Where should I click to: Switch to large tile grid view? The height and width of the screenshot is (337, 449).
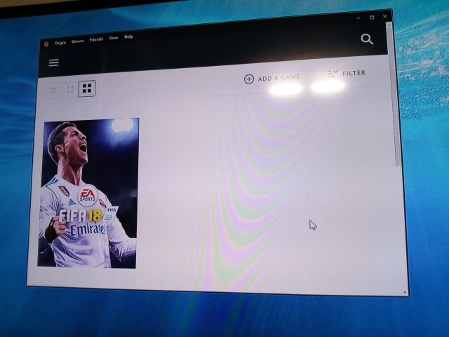tap(87, 88)
